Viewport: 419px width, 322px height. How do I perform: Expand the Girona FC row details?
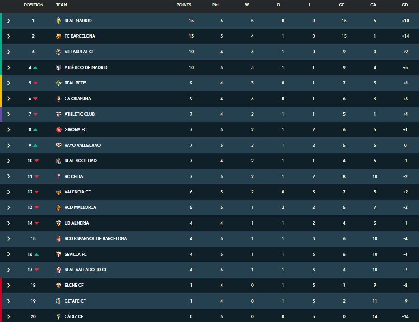pyautogui.click(x=9, y=130)
